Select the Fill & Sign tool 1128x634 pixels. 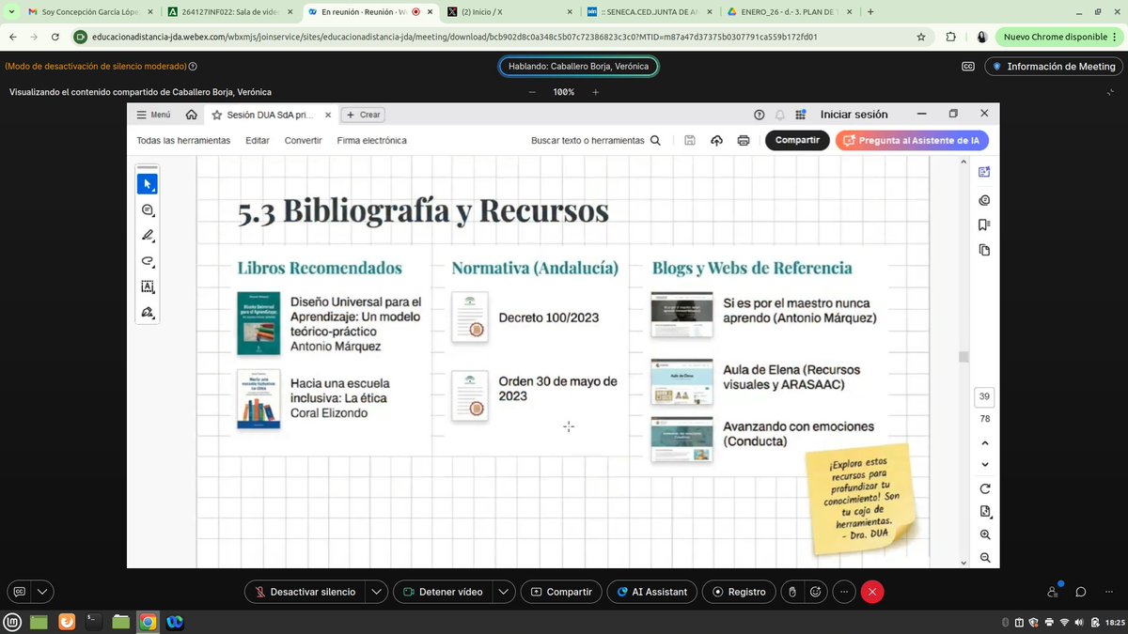click(x=148, y=313)
